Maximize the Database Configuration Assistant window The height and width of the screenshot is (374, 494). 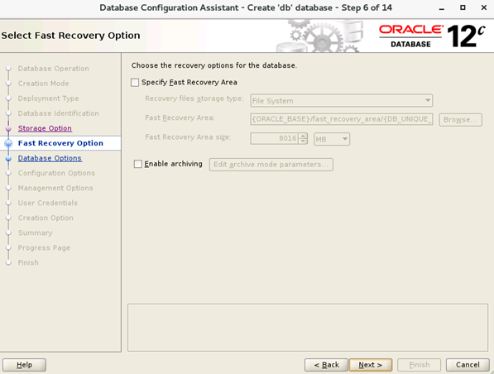tap(463, 7)
